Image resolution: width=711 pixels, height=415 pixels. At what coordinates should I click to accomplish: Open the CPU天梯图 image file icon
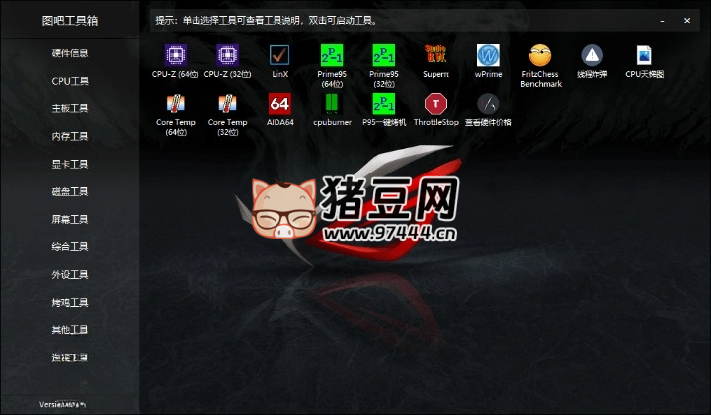pyautogui.click(x=644, y=55)
